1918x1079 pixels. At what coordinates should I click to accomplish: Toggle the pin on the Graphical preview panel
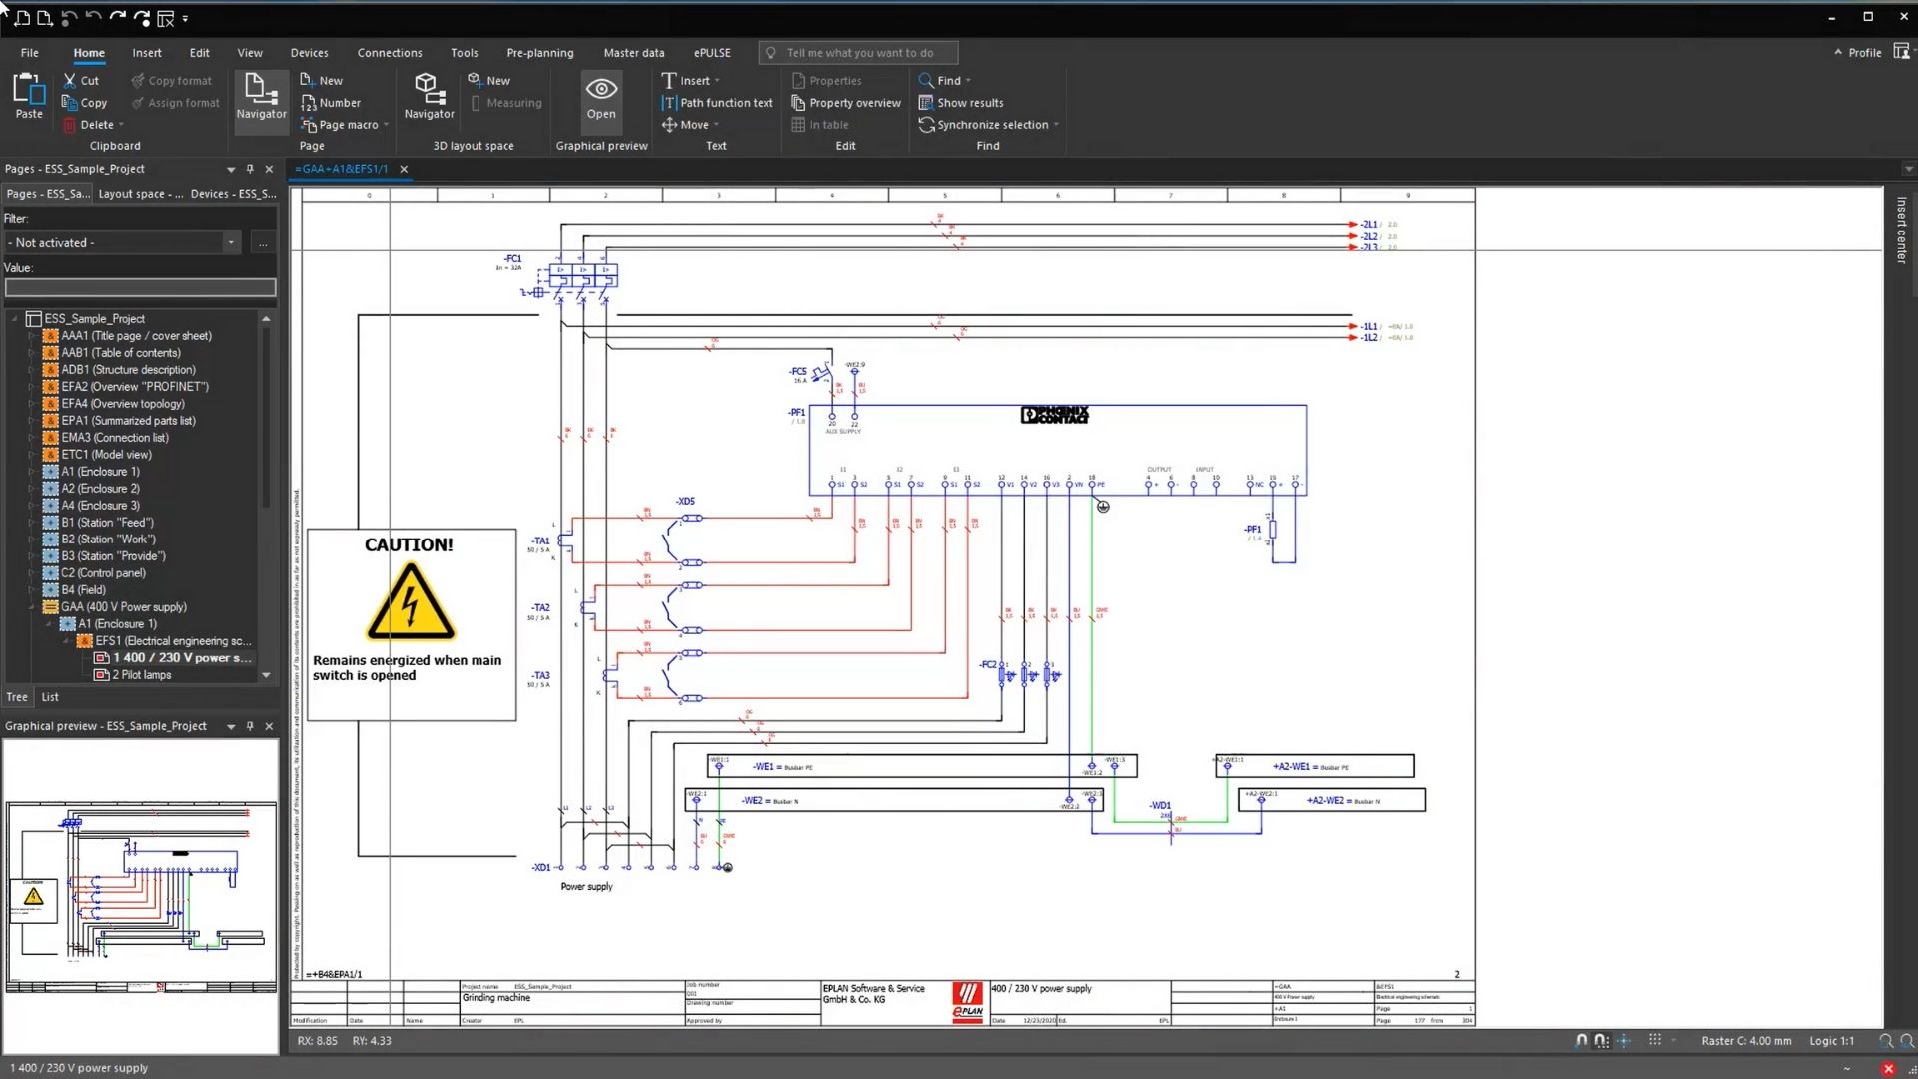pos(250,726)
